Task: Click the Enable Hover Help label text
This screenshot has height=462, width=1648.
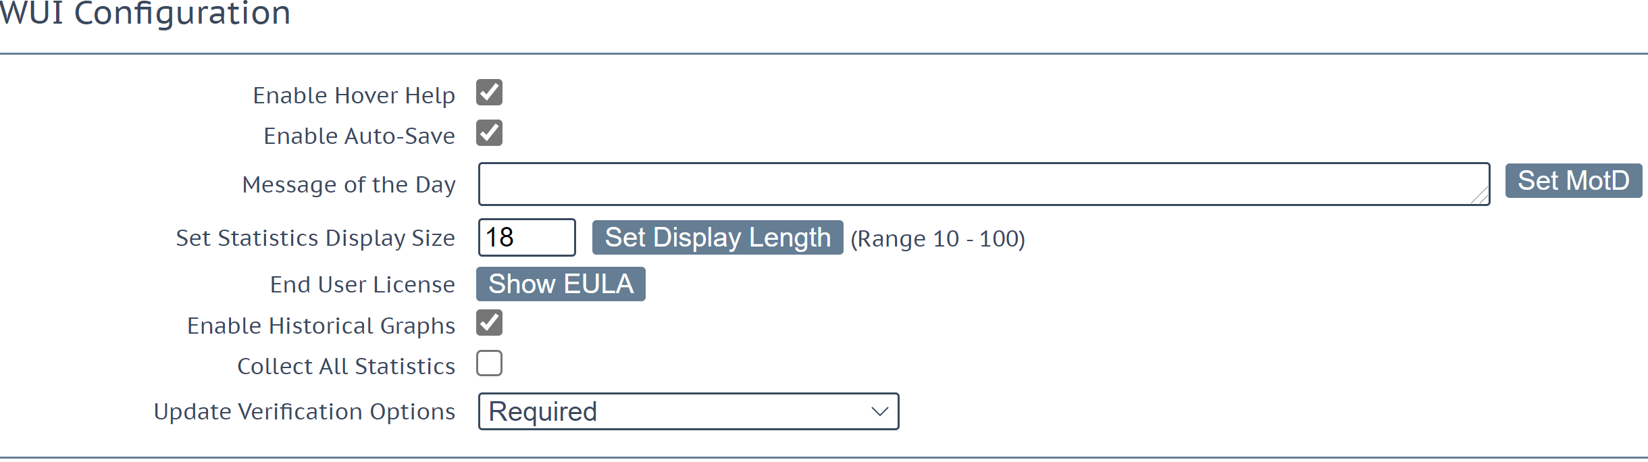Action: (x=354, y=95)
